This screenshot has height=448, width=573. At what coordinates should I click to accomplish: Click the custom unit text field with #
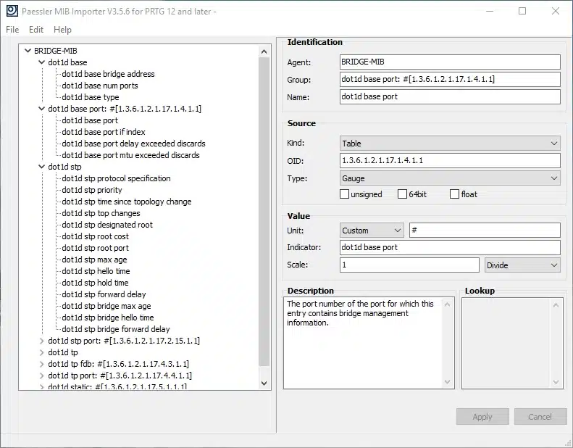pos(485,231)
